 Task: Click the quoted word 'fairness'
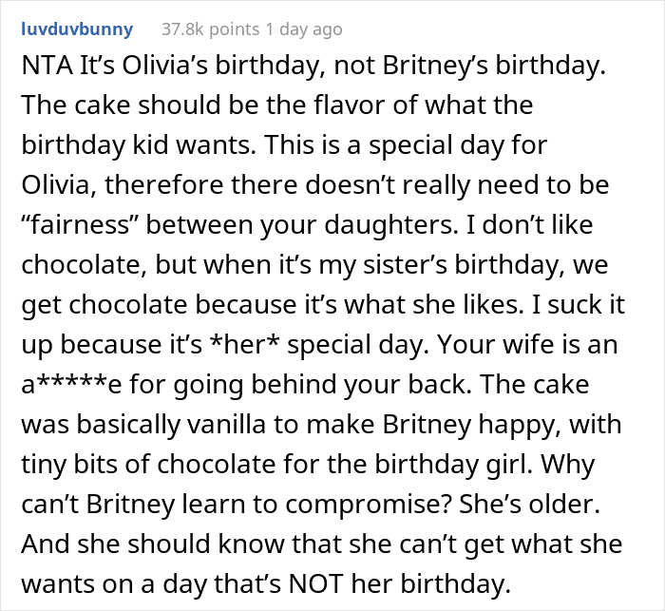pos(75,224)
